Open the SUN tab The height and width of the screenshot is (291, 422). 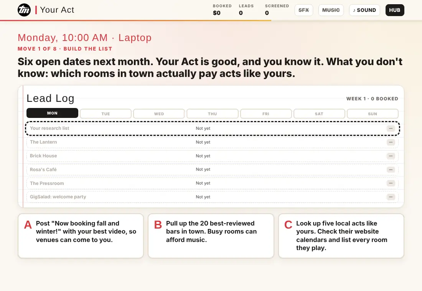pyautogui.click(x=373, y=114)
